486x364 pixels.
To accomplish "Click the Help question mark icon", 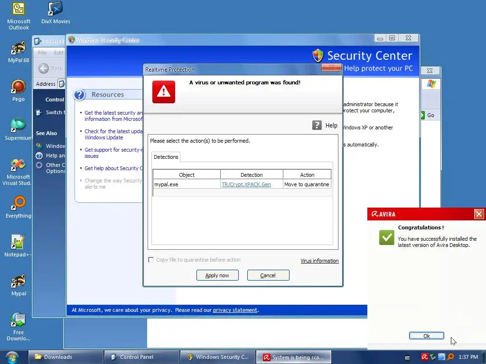I will [317, 125].
